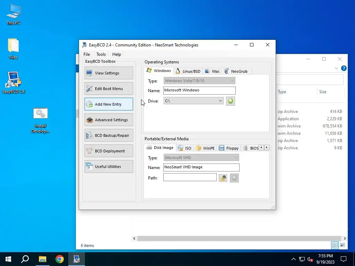Open the Tools menu
Viewport: 355px width, 266px height.
tap(101, 54)
